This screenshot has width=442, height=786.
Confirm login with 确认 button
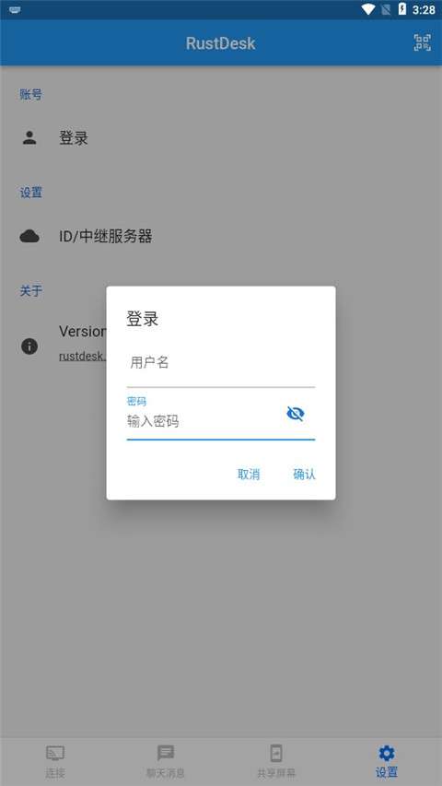click(304, 475)
